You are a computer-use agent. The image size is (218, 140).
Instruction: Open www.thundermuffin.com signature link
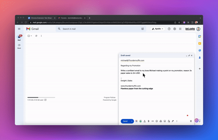coord(131,86)
